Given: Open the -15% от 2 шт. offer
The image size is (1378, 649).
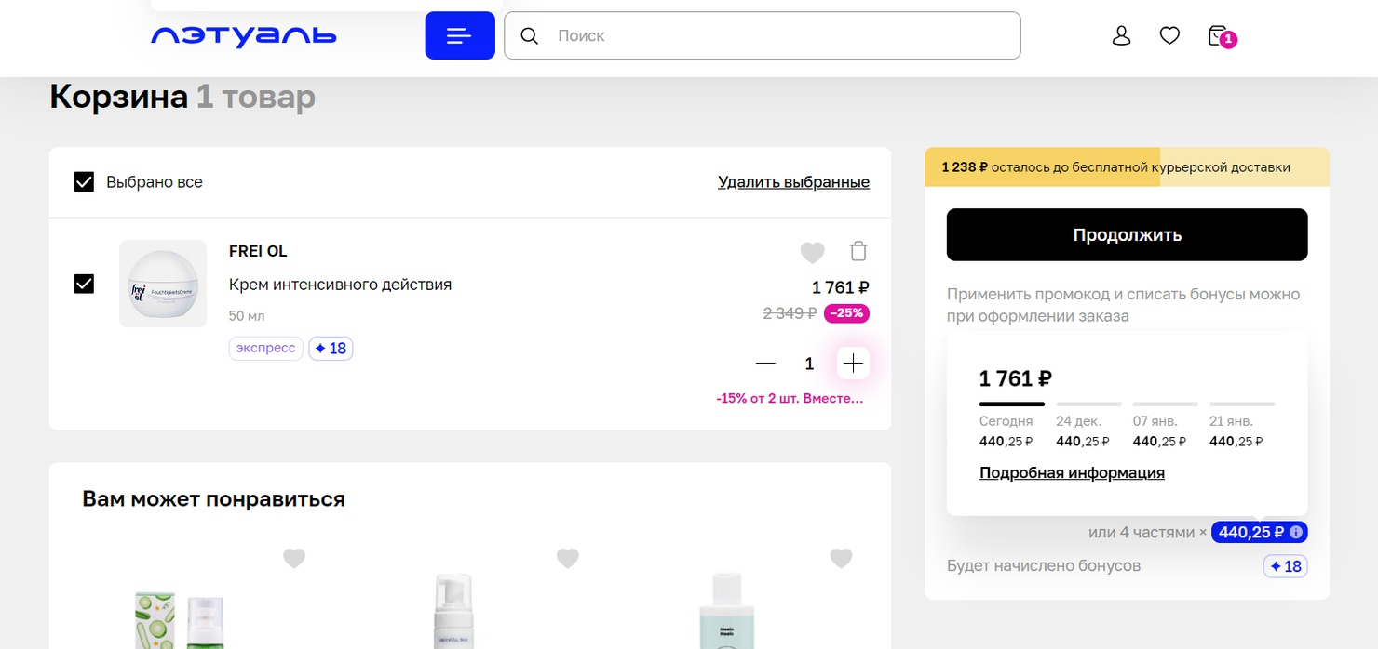Looking at the screenshot, I should coord(790,398).
